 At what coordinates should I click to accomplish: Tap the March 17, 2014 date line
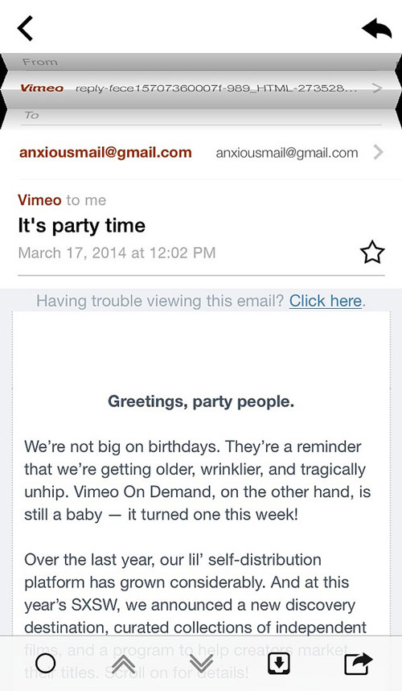pos(117,253)
